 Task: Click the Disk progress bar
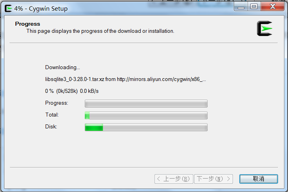coord(146,127)
